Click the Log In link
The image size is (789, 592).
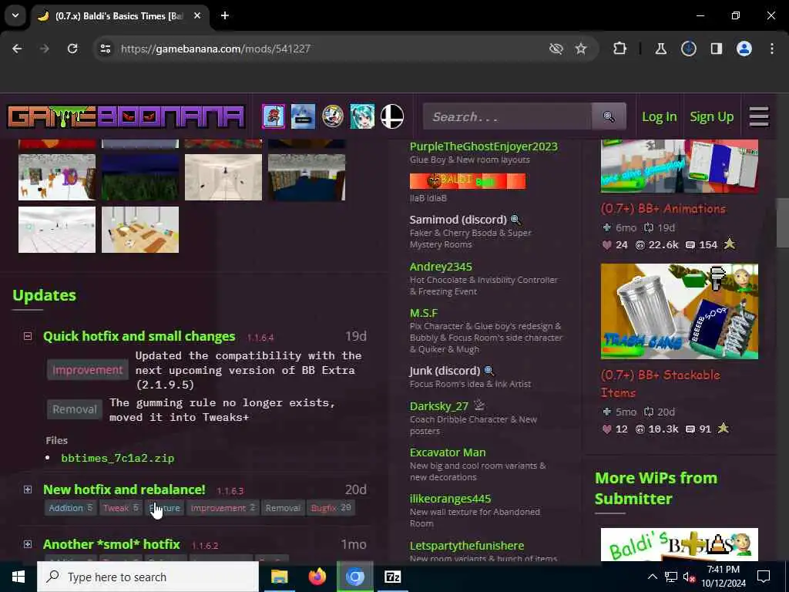click(660, 117)
